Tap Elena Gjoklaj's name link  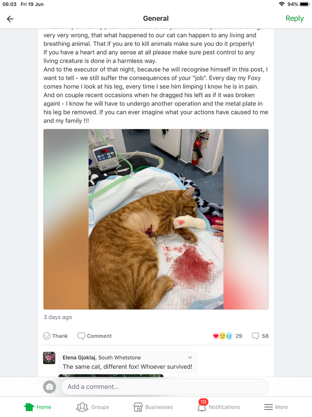tap(79, 357)
